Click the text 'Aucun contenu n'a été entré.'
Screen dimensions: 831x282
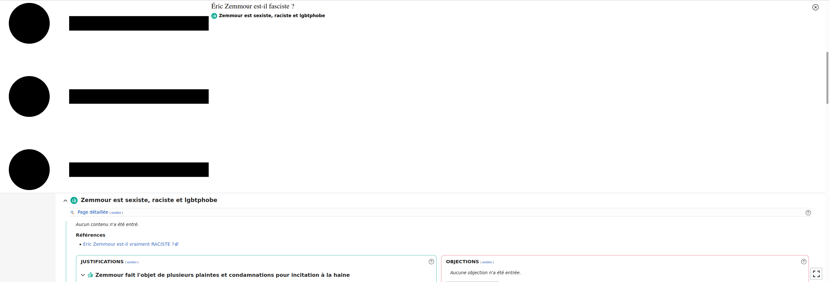[x=107, y=224]
